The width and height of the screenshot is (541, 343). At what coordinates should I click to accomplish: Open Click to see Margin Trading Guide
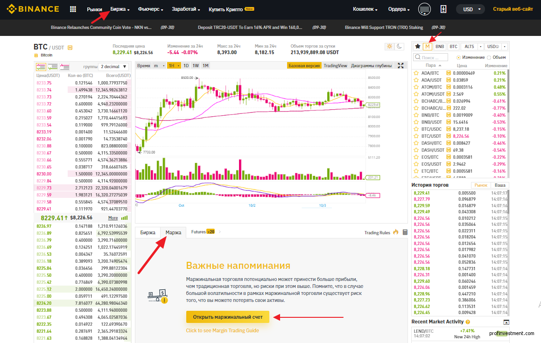coord(222,330)
